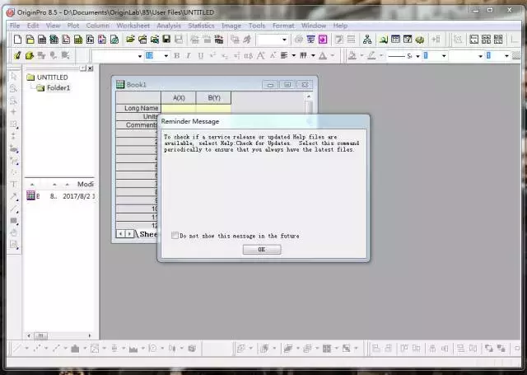Select column A(X) header in Book1
The image size is (527, 375).
[x=179, y=98]
